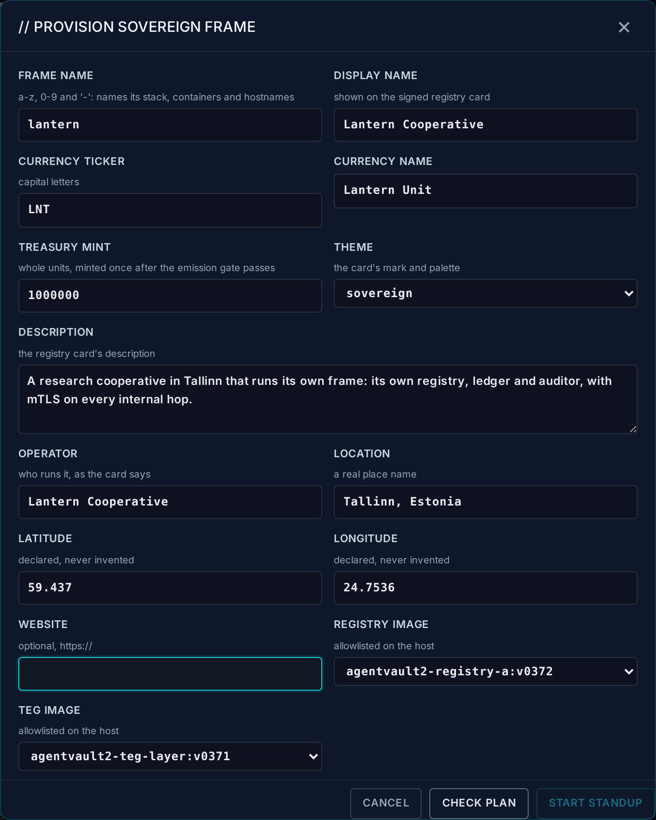Click inside the Description text area

(328, 399)
